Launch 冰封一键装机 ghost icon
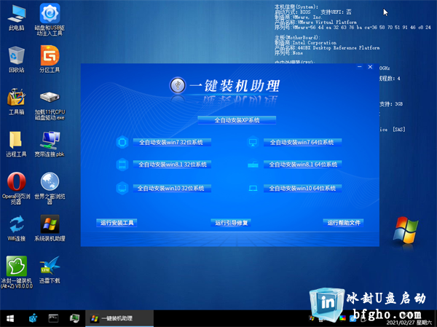The image size is (437, 327). [x=17, y=272]
